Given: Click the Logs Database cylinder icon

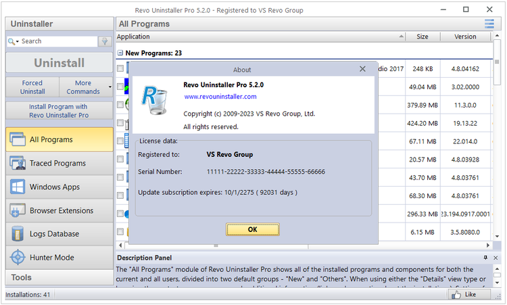Looking at the screenshot, I should click(18, 234).
